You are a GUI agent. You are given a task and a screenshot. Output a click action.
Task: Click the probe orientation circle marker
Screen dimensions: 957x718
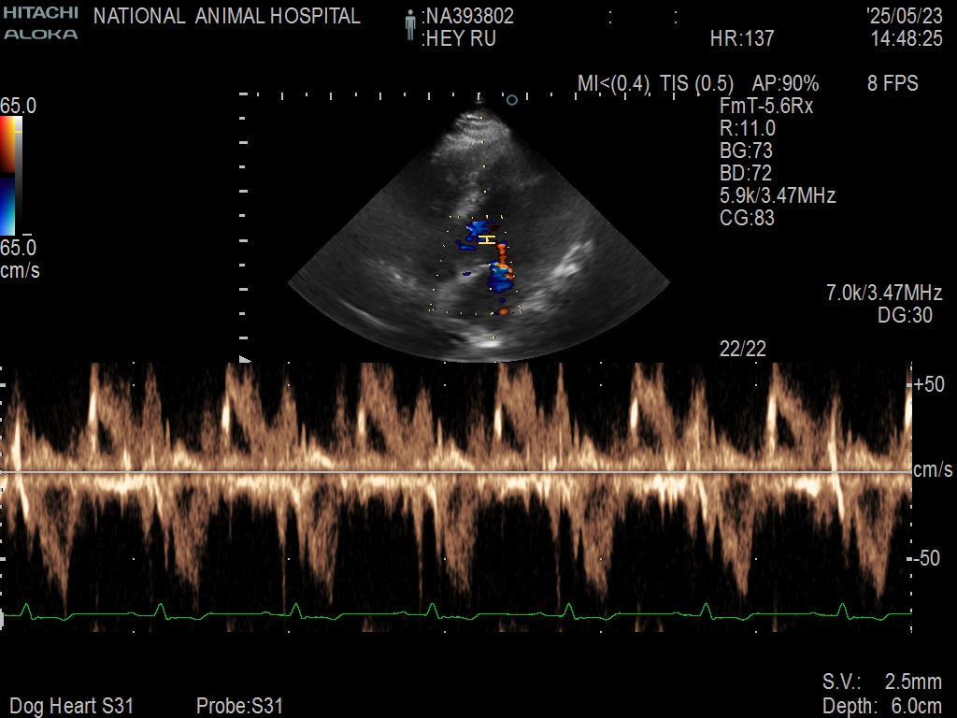(511, 99)
